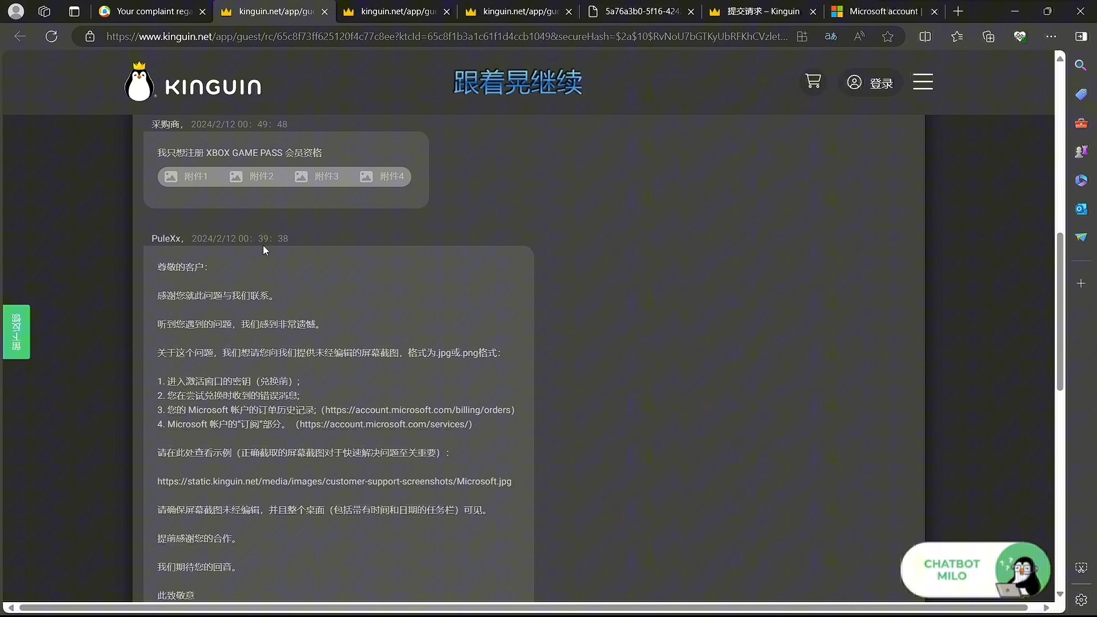Open the sidebar Search icon

(x=1081, y=65)
